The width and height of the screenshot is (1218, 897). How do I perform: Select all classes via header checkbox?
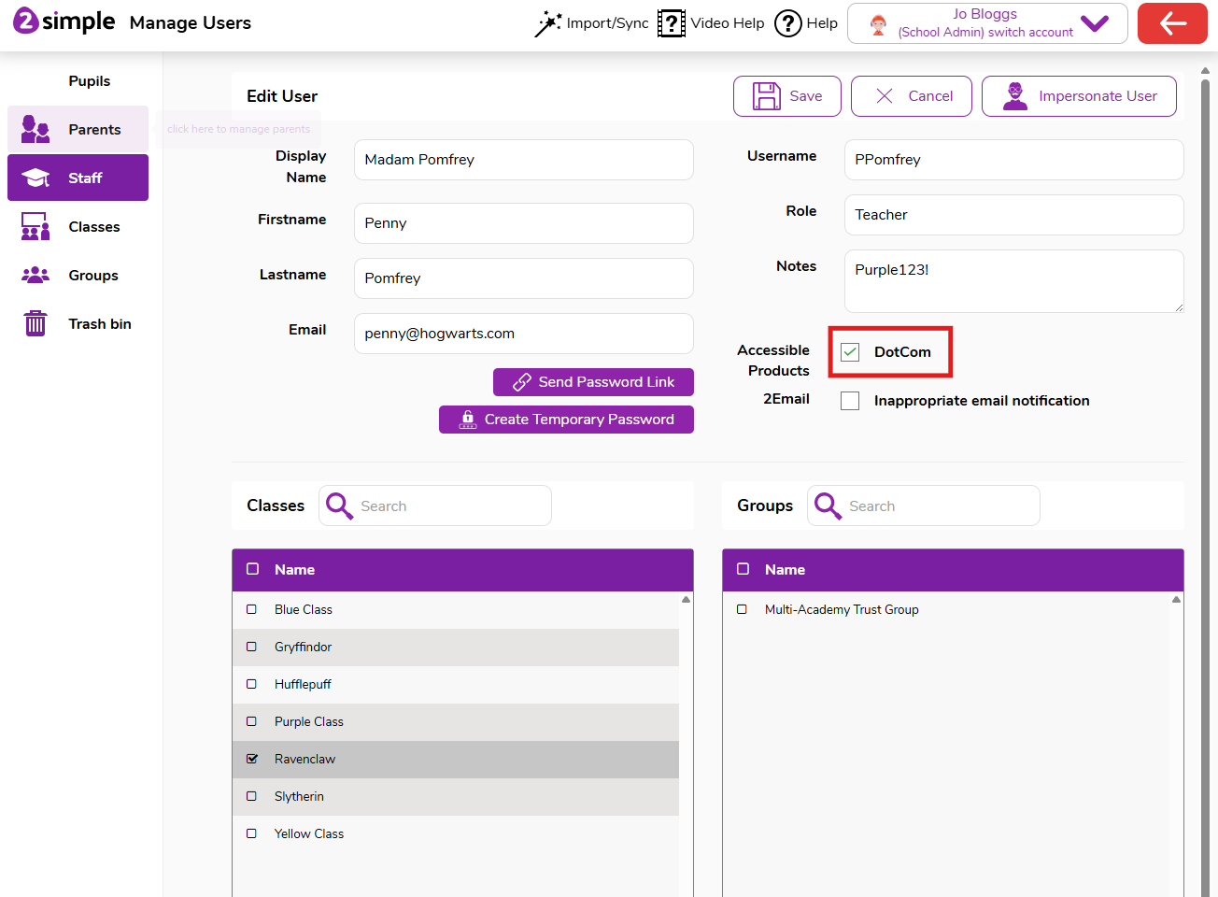click(x=252, y=569)
